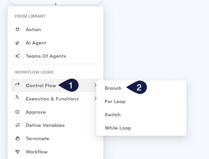Add a While Loop from the submenu

(118, 128)
